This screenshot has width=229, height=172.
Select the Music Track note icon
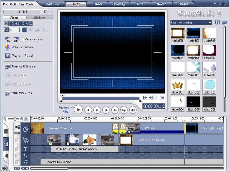pyautogui.click(x=26, y=162)
